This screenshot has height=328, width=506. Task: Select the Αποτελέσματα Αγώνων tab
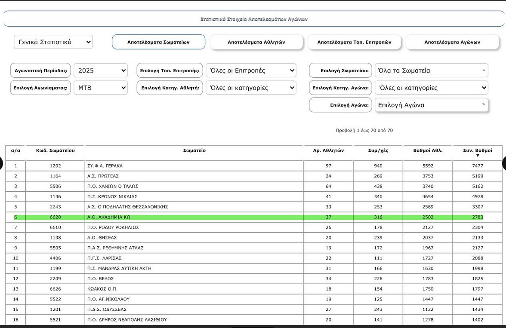pos(452,42)
